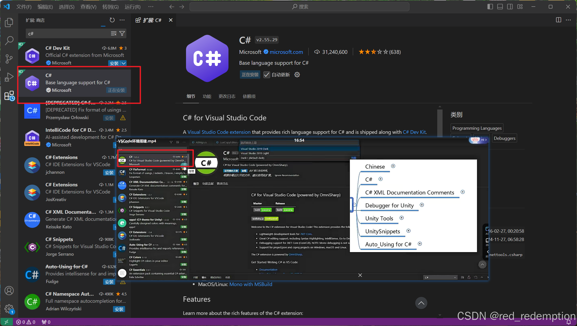577x326 pixels.
Task: Open problems errors and warnings status item
Action: [26, 322]
